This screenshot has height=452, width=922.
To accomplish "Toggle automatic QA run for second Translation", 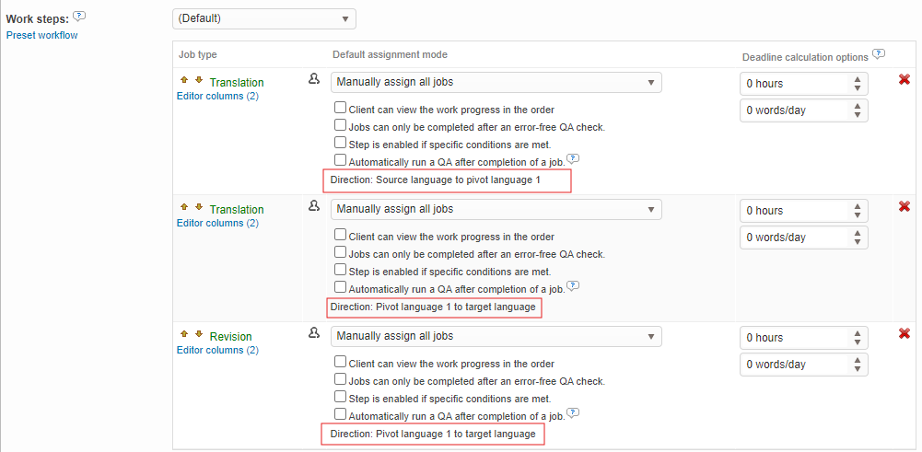I will click(341, 288).
